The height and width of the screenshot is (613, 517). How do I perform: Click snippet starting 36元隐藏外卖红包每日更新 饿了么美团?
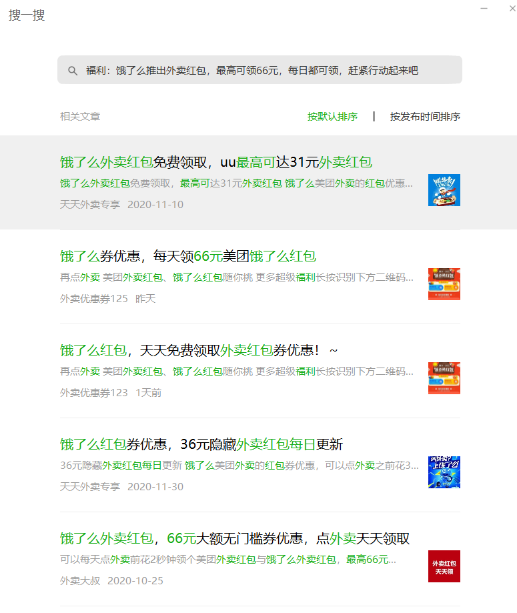(x=239, y=466)
